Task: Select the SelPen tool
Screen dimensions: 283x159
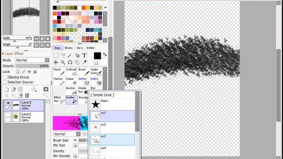Action: [x=84, y=81]
